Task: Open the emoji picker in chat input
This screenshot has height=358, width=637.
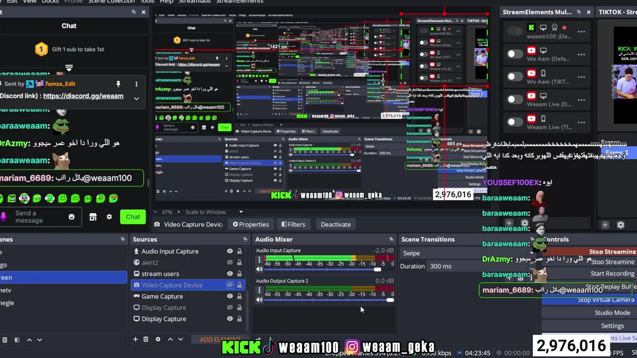Action: tap(71, 217)
